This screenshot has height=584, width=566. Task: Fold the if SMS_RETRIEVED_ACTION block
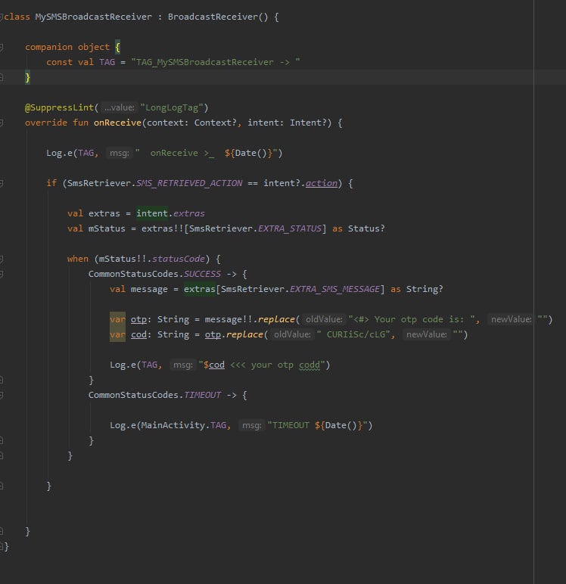(2, 183)
